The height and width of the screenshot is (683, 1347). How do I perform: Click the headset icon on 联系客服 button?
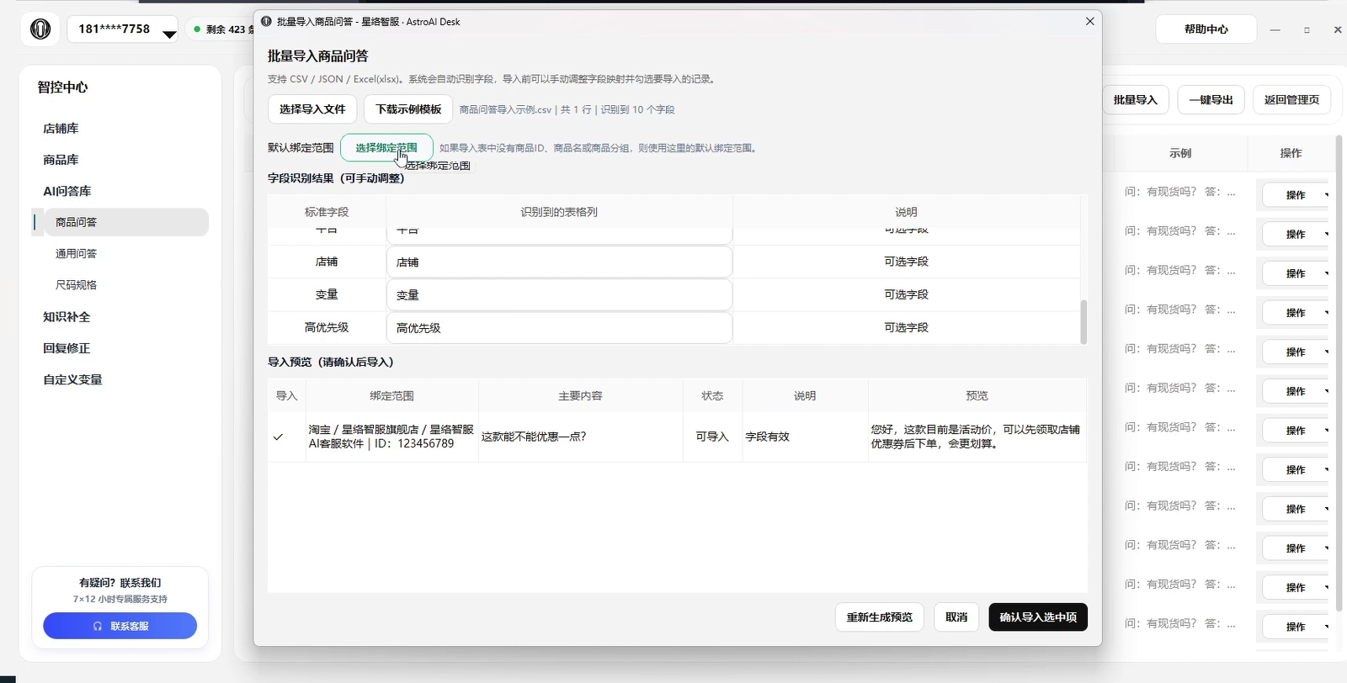(98, 626)
